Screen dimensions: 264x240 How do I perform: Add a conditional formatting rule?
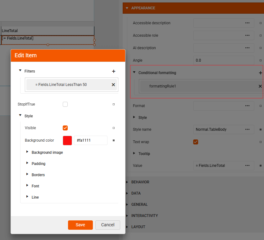(260, 73)
